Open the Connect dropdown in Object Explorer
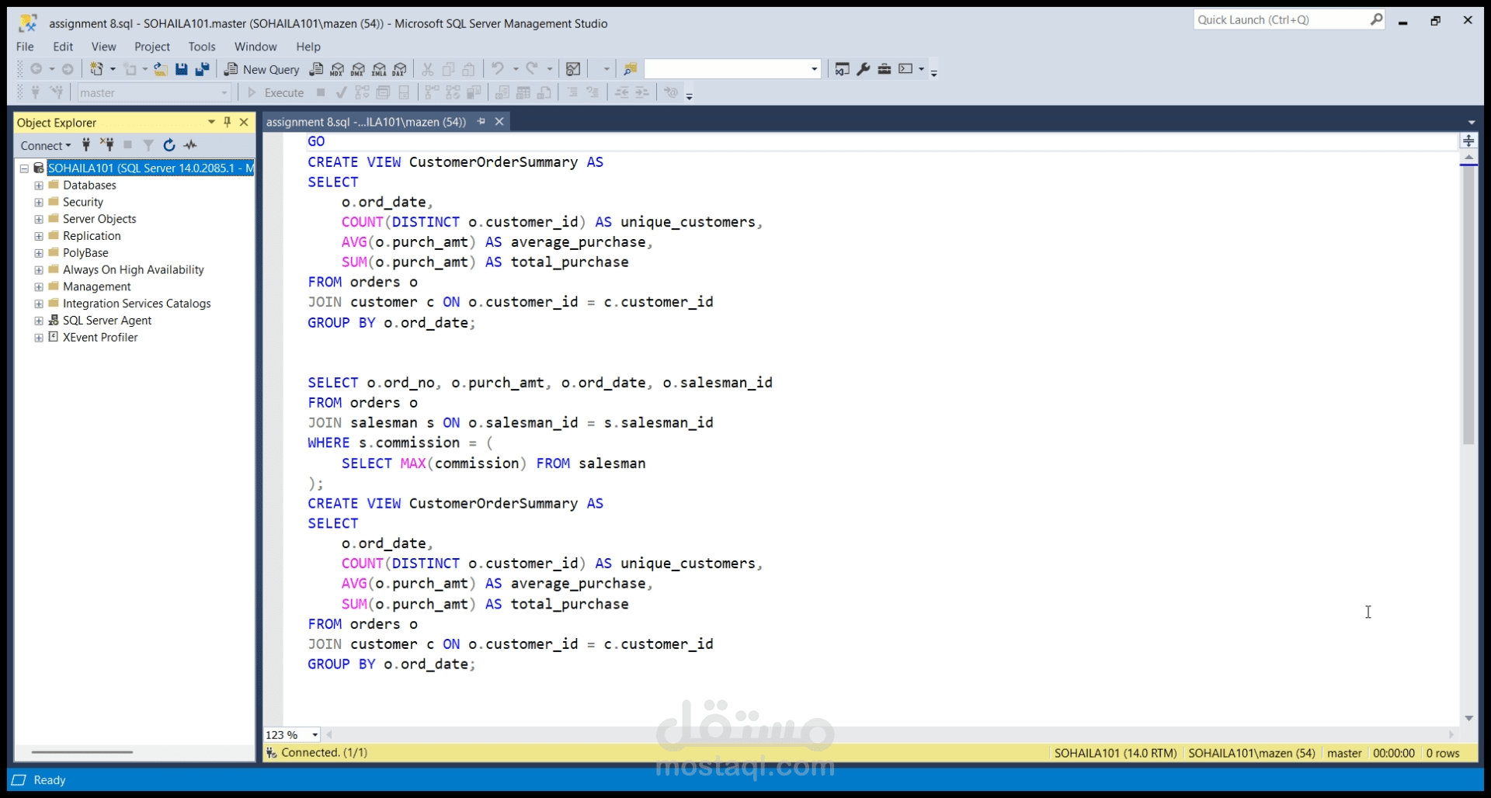Screen dimensions: 1491x798 click(46, 145)
